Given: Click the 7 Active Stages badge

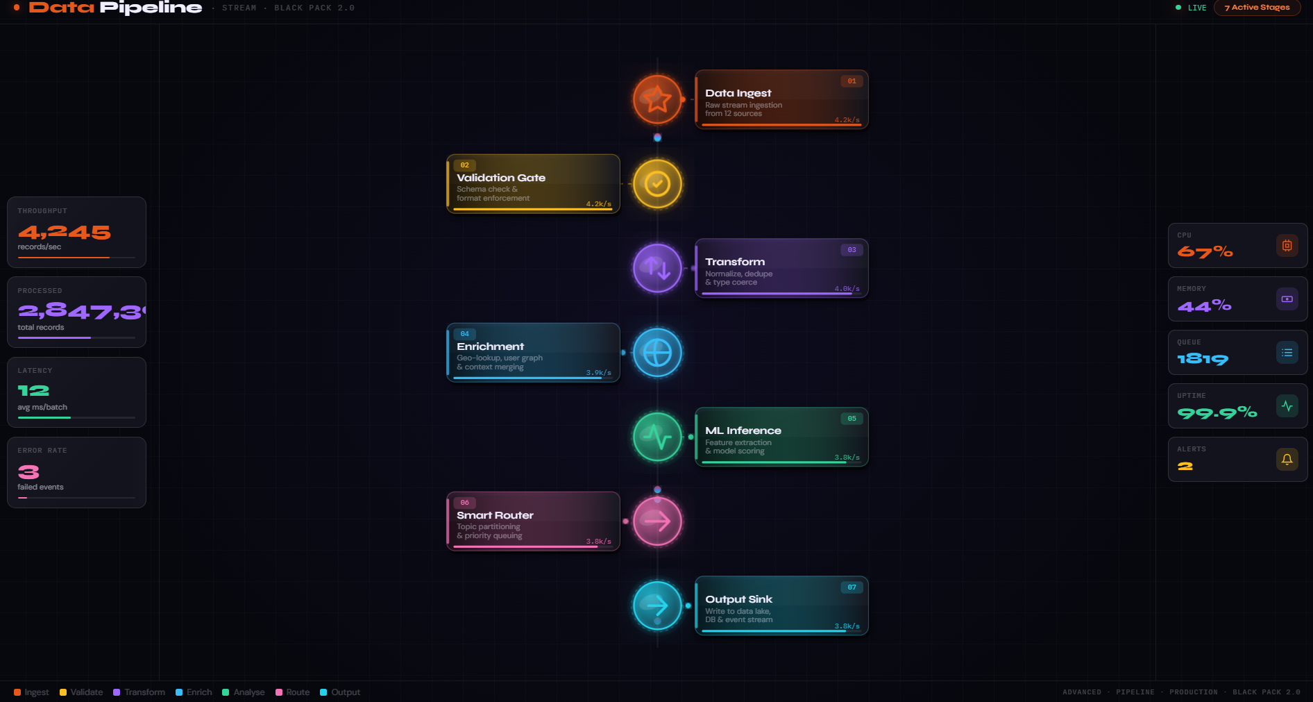Looking at the screenshot, I should coord(1257,8).
